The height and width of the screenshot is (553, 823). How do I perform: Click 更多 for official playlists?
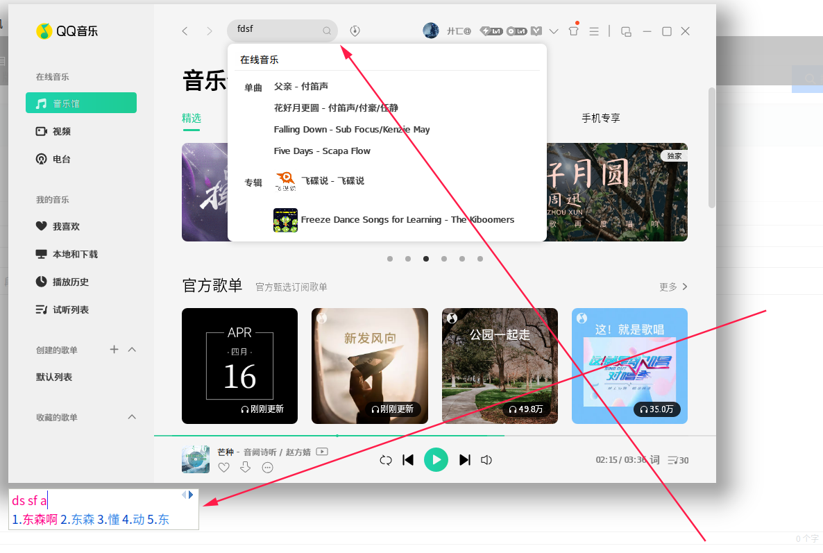point(673,287)
